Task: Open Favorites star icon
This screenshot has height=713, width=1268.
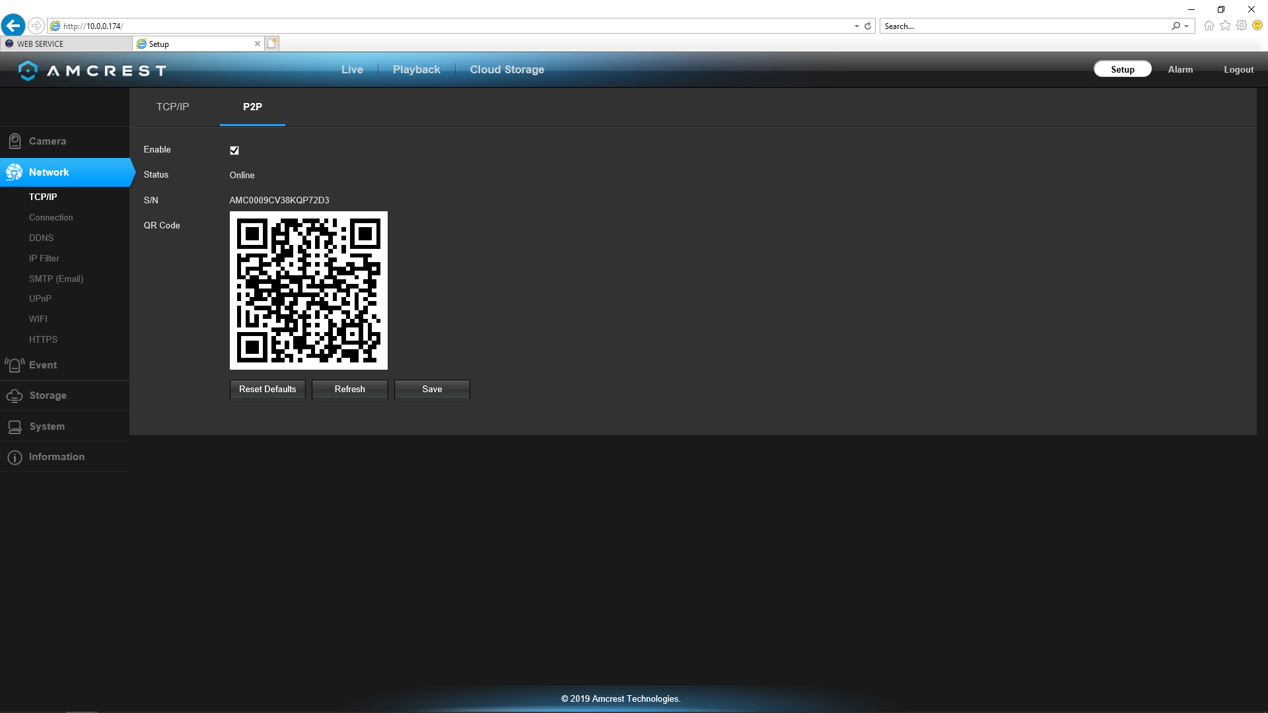Action: pyautogui.click(x=1225, y=26)
